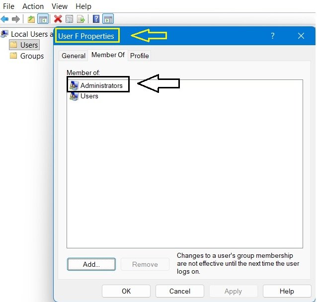Select the Member Of tab
Screen dimensions: 317x302
click(108, 55)
